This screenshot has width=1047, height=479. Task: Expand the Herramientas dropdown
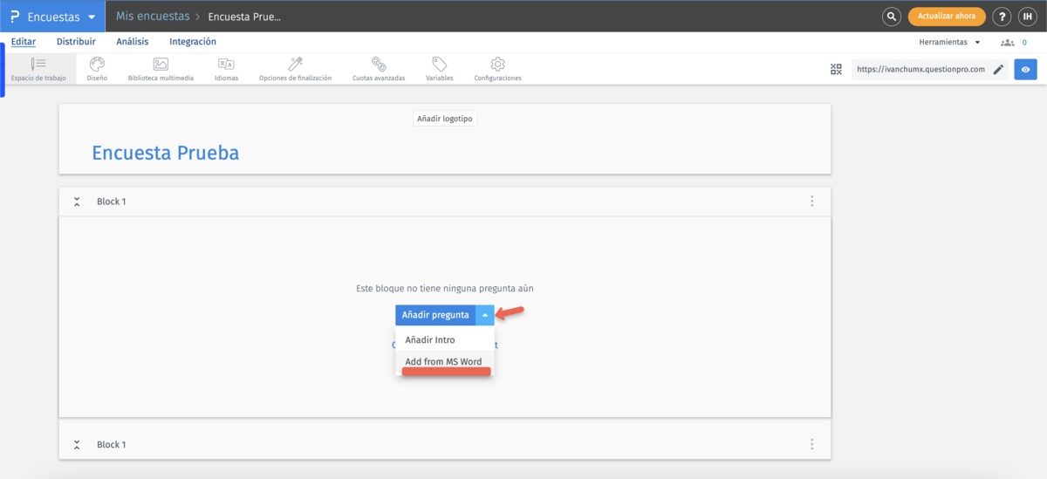(x=949, y=42)
